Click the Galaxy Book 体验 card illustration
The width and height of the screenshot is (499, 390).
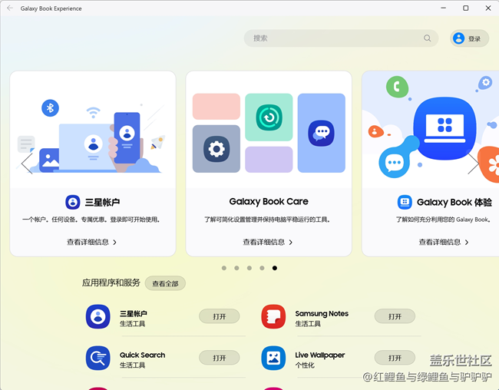point(431,129)
